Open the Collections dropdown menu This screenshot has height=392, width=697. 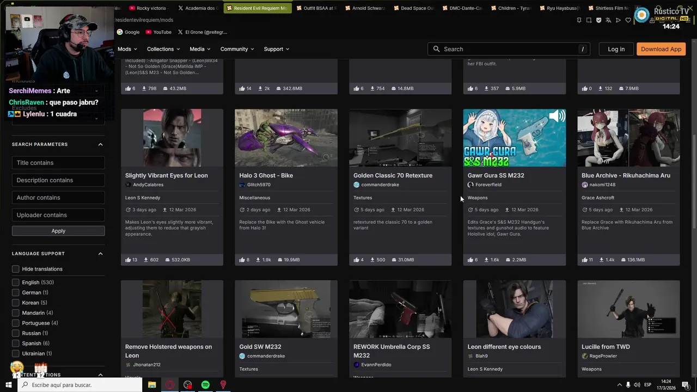(x=163, y=49)
